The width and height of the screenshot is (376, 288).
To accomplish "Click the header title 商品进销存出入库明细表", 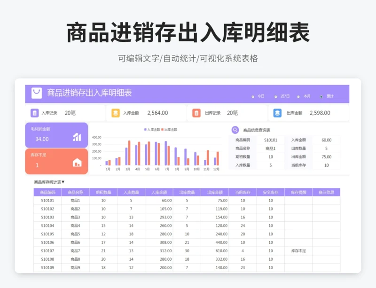I will [x=89, y=93].
